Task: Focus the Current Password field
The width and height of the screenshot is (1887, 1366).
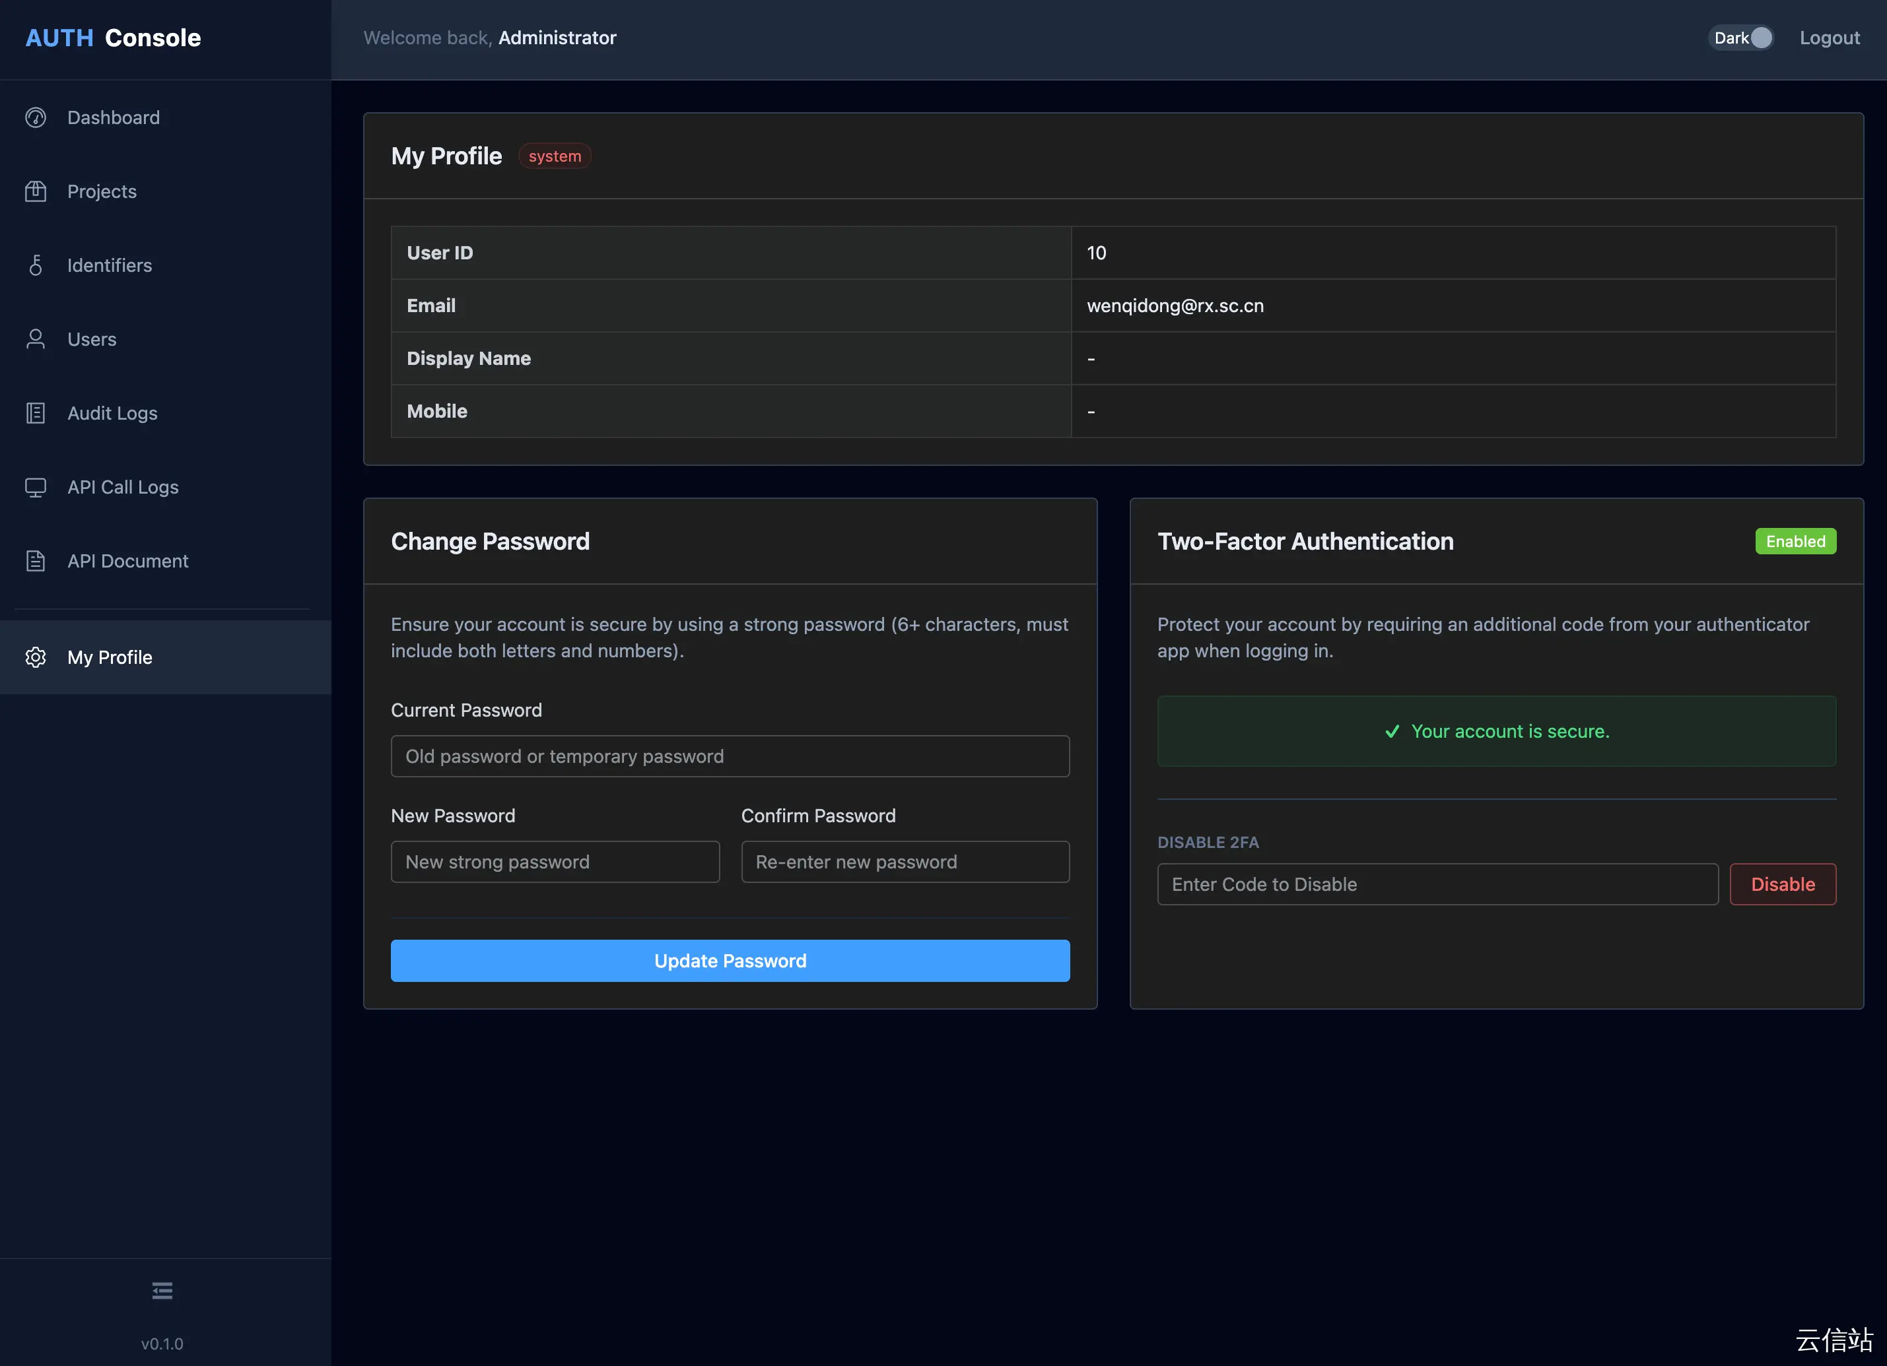Action: point(730,757)
